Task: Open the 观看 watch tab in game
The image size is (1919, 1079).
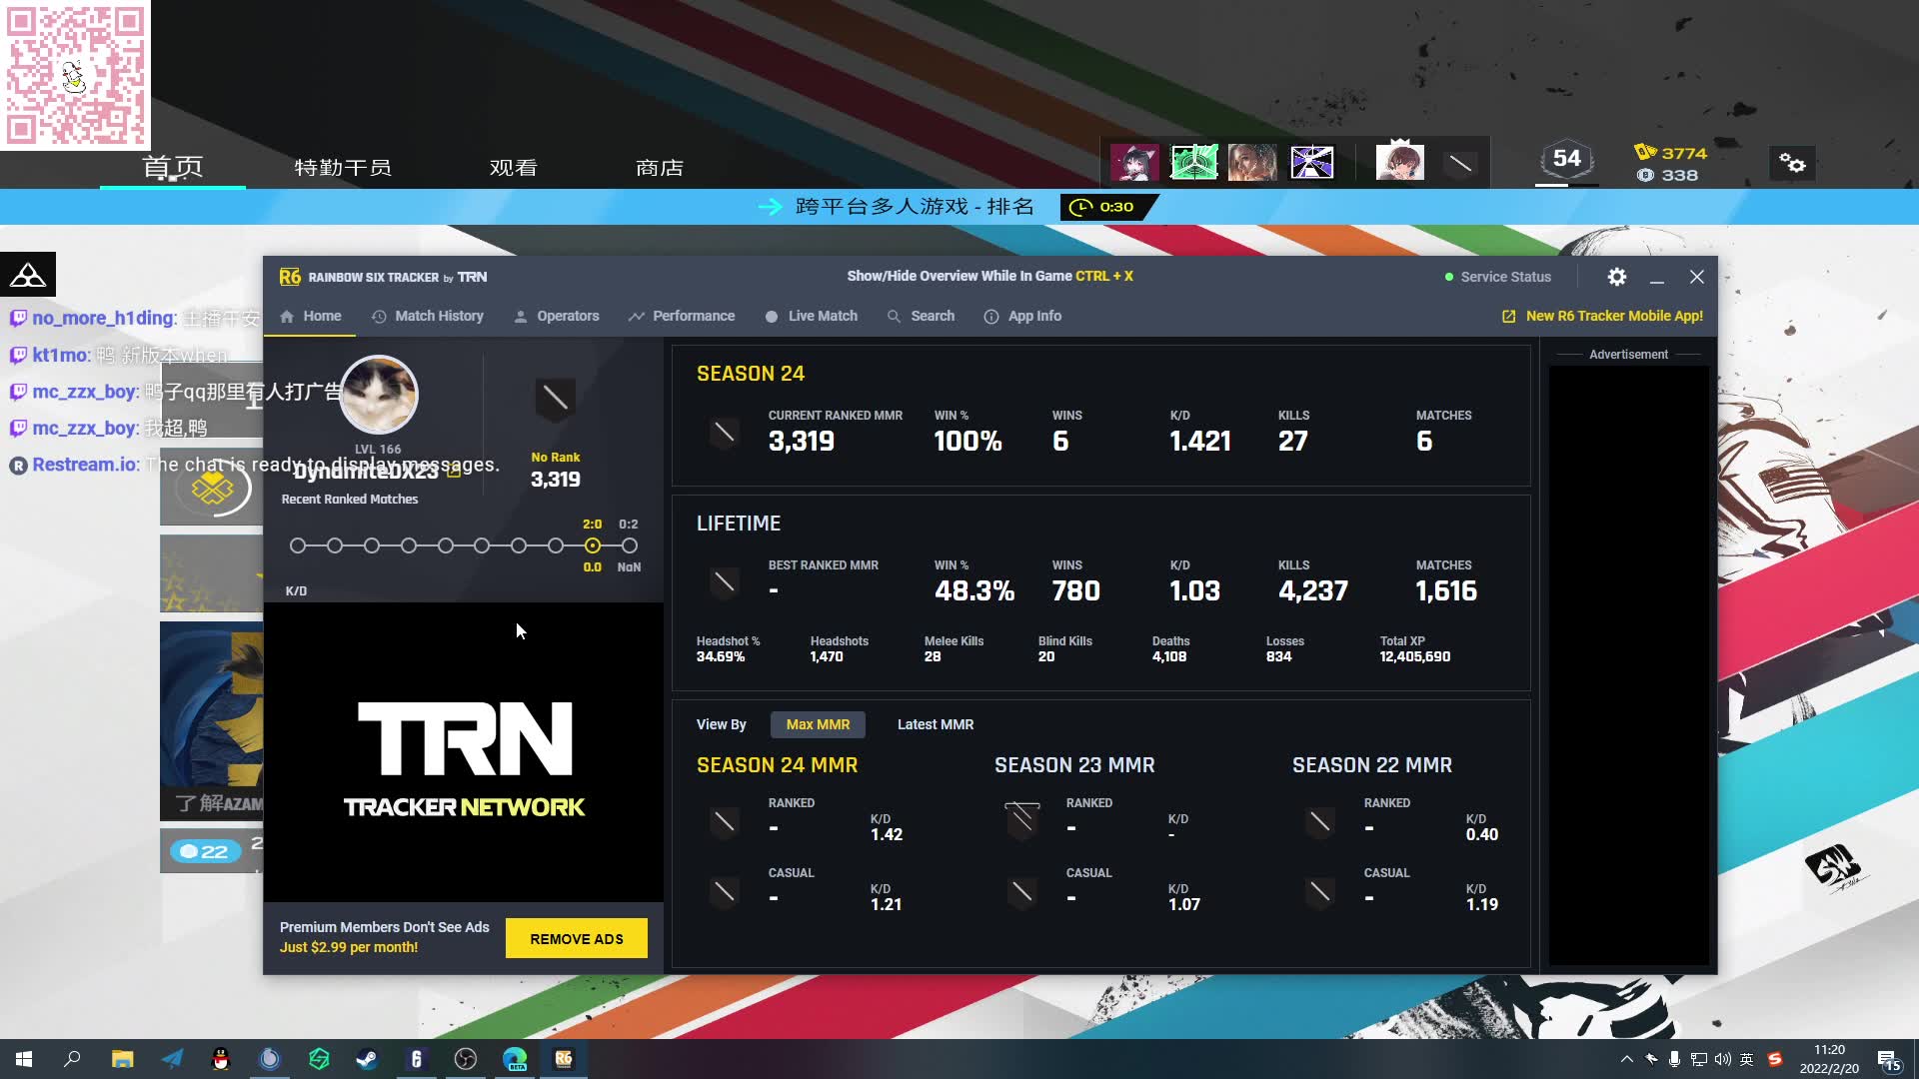Action: click(x=514, y=167)
